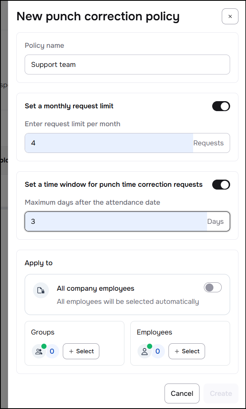The image size is (246, 409).
Task: Click the Requests unit label
Action: [x=208, y=143]
